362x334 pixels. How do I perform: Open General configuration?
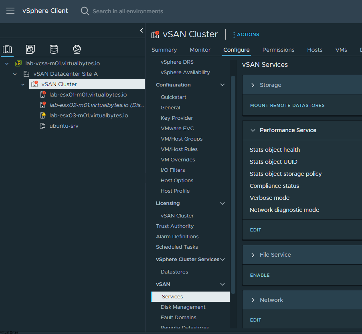(170, 107)
